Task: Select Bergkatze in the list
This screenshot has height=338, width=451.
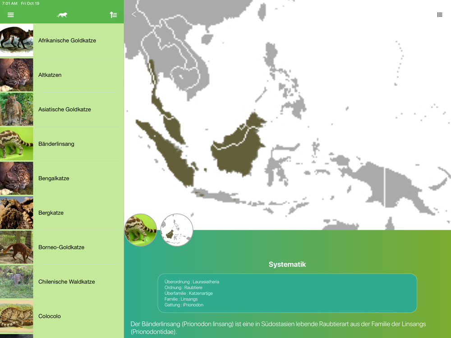Action: 62,213
